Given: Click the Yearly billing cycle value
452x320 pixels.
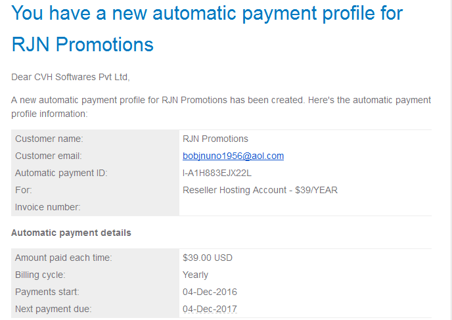Looking at the screenshot, I should (x=195, y=275).
